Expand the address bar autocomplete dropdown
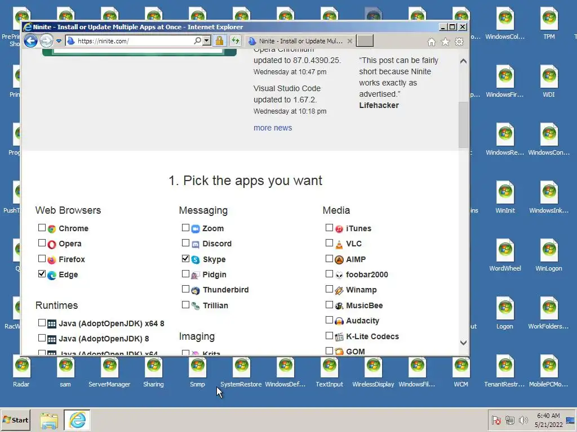577x432 pixels. click(207, 40)
